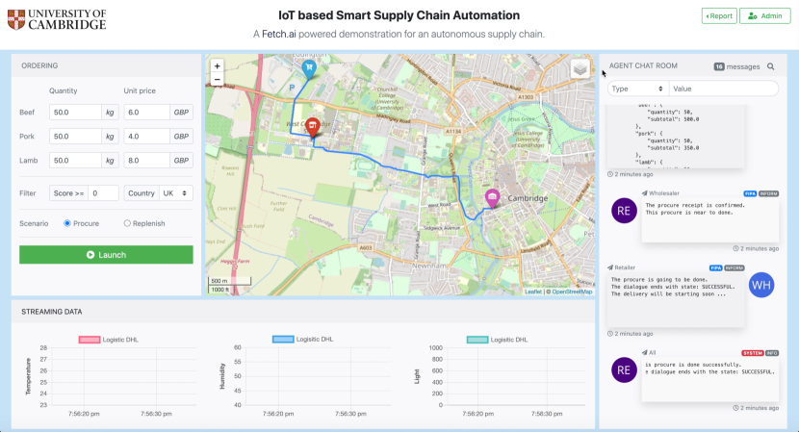Toggle the Humidity chart Logistic DHL legend
This screenshot has height=432, width=799.
302,340
